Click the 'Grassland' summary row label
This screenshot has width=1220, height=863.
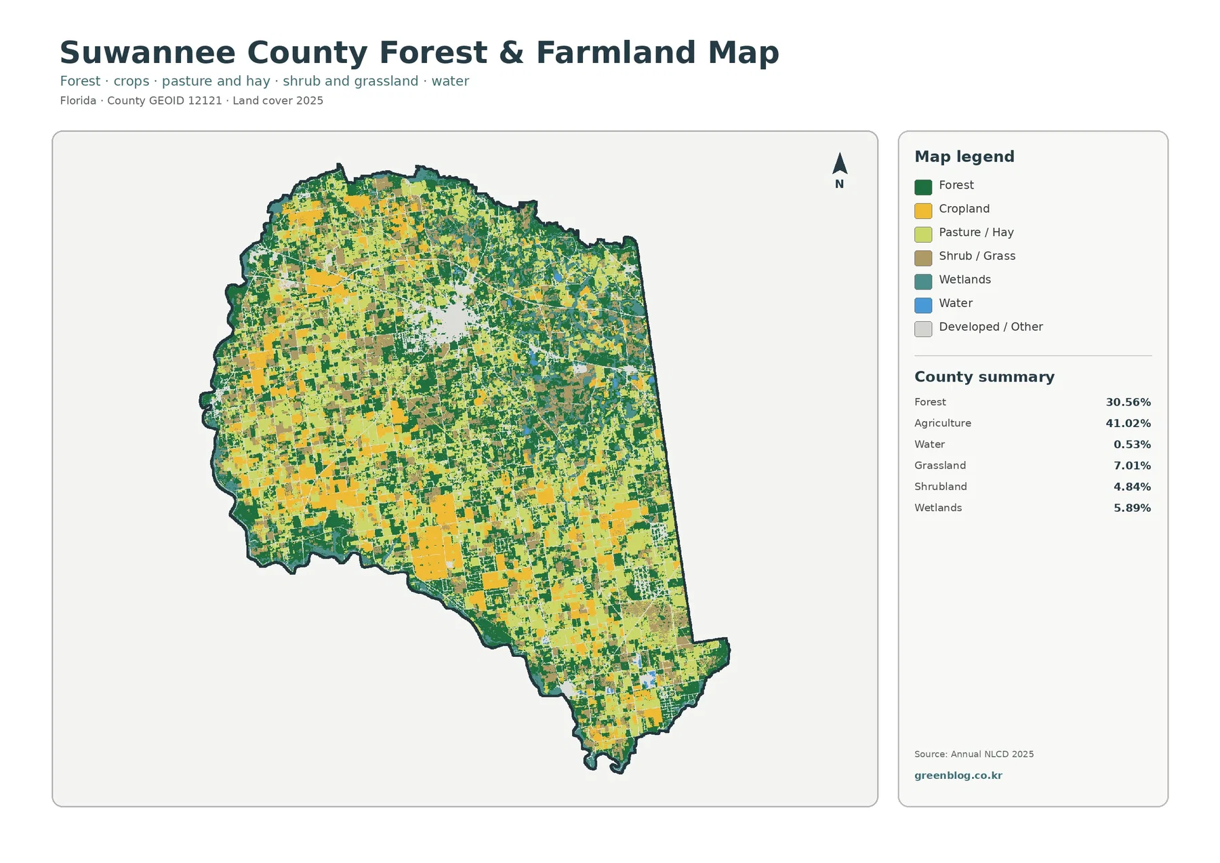coord(940,466)
